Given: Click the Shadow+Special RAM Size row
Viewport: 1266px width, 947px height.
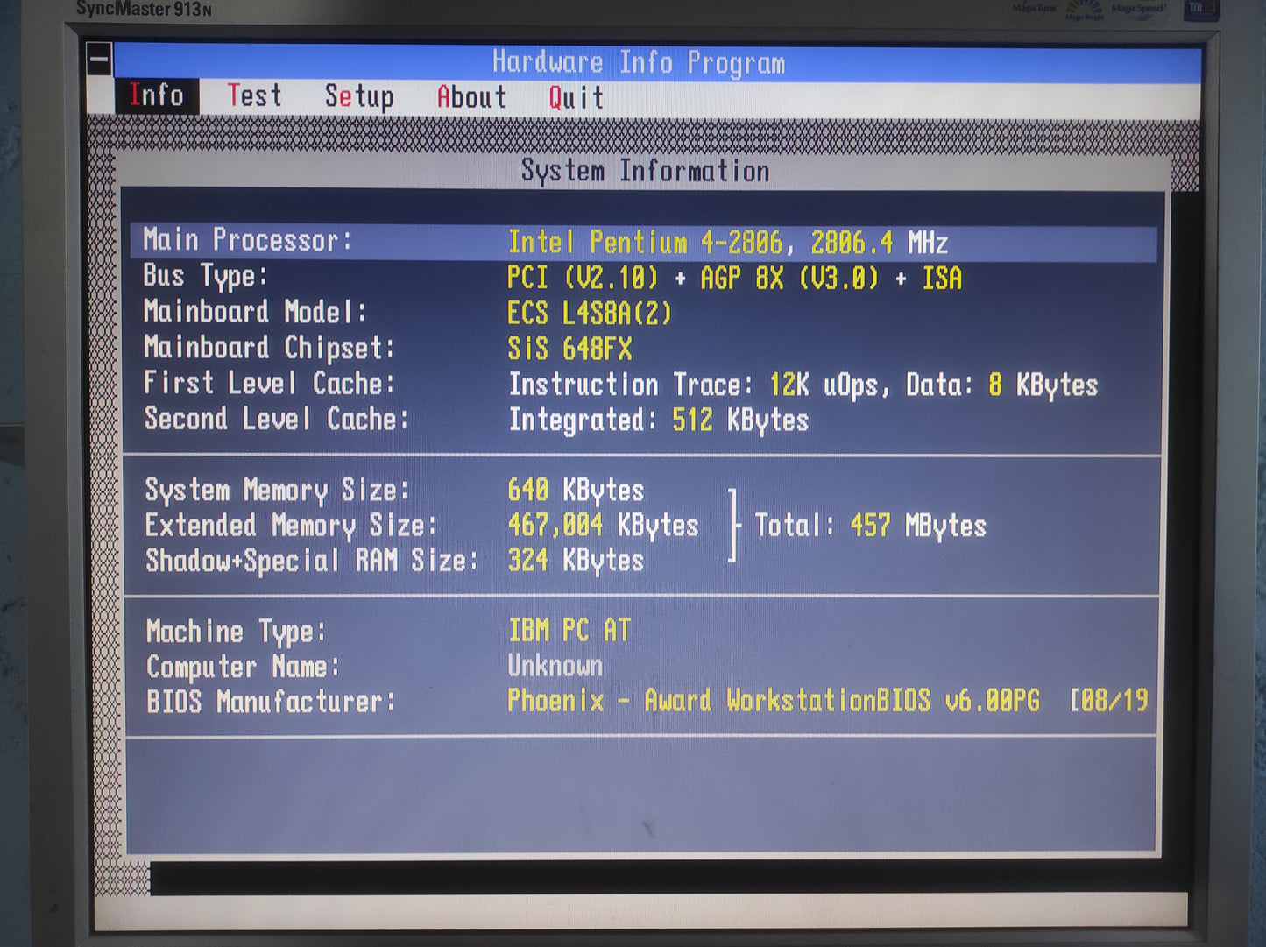Looking at the screenshot, I should (x=394, y=561).
